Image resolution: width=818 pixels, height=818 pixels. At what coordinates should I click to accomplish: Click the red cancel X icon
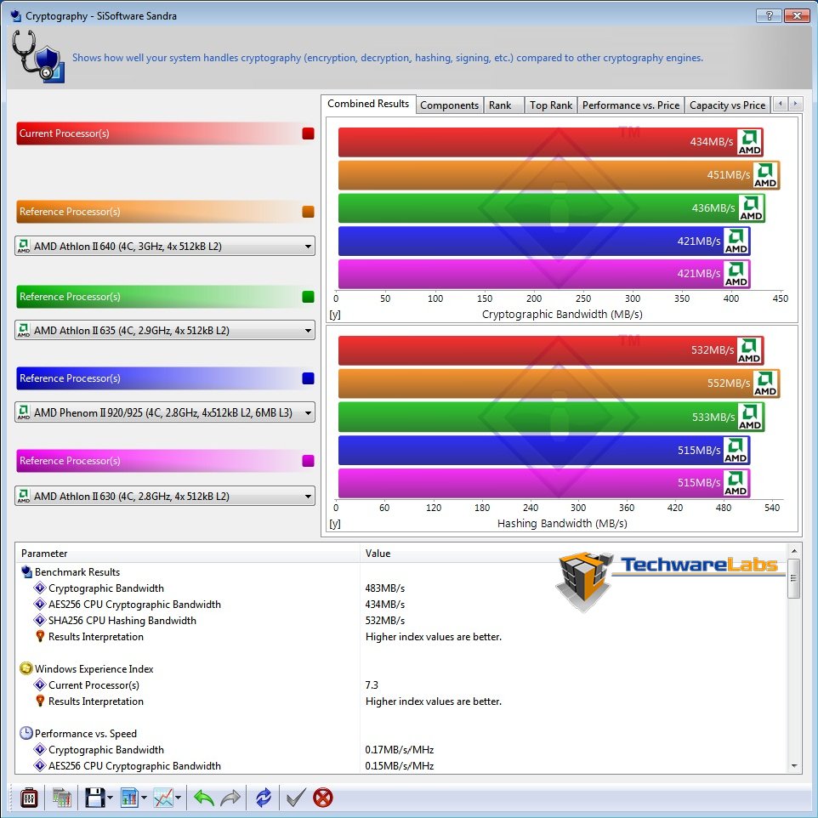click(323, 797)
